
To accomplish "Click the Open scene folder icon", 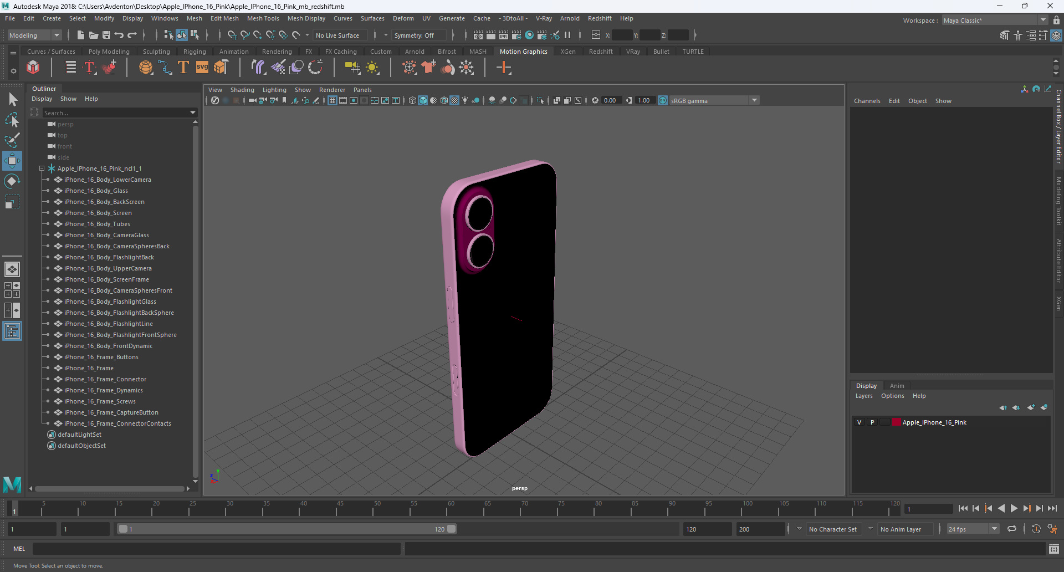I will coord(94,35).
